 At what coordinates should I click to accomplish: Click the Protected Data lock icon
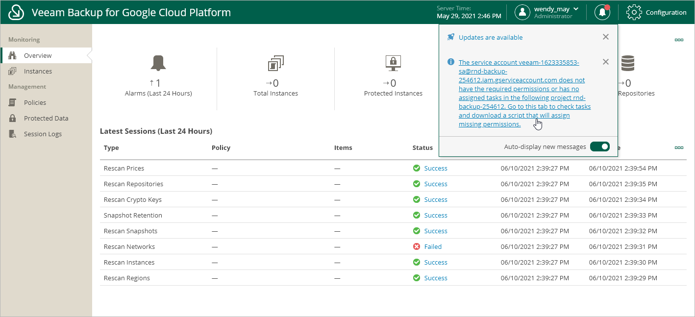13,118
